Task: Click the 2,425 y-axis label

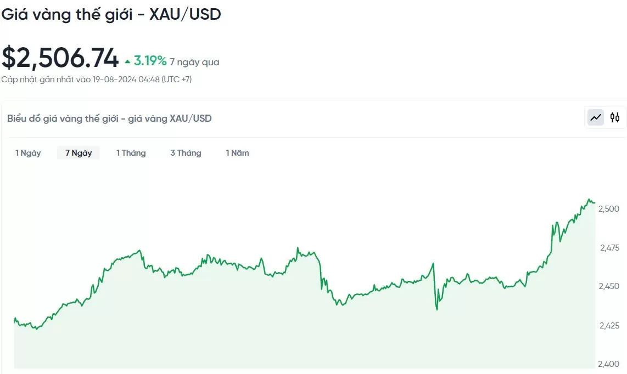Action: pyautogui.click(x=608, y=326)
